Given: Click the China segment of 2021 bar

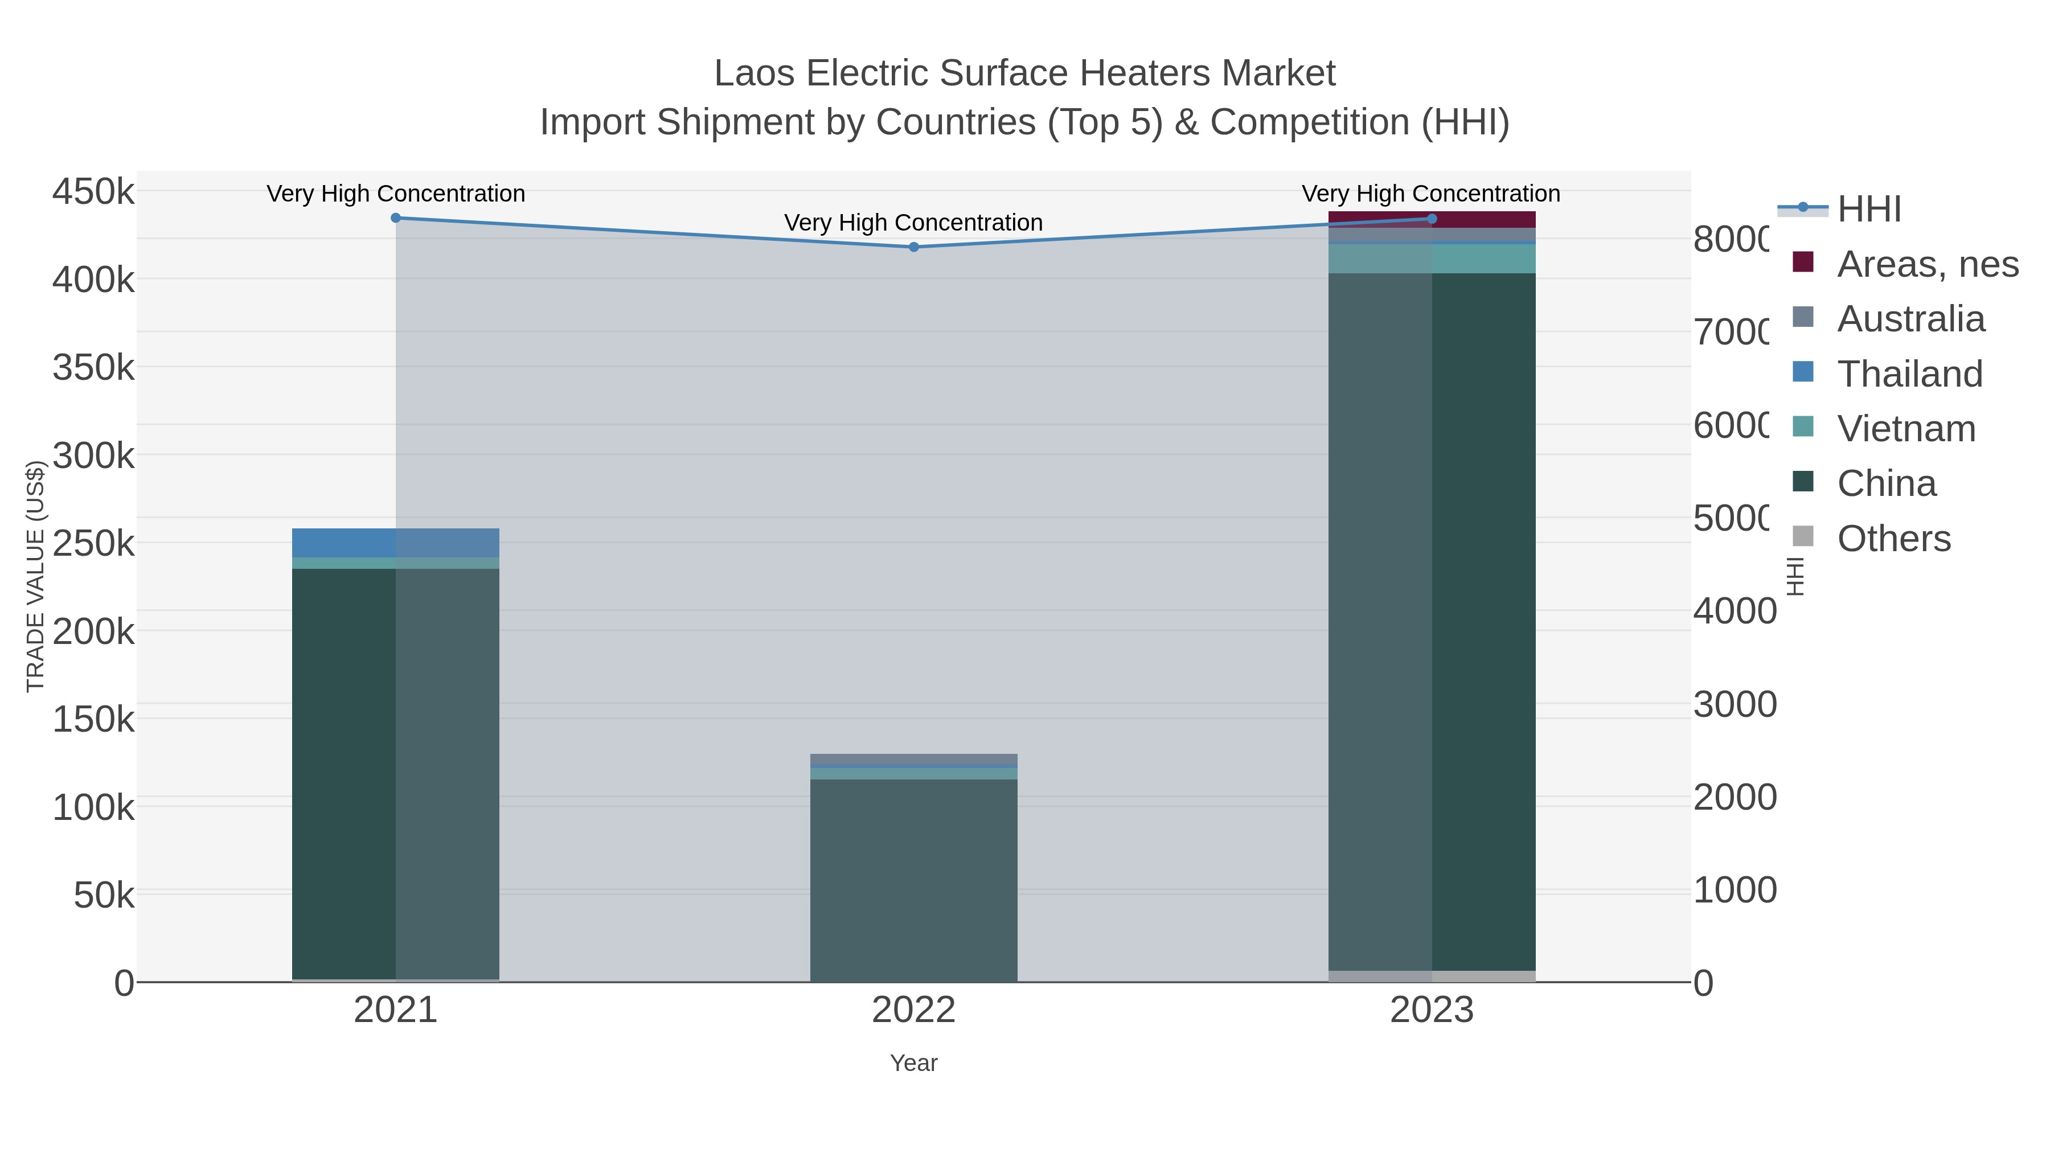Looking at the screenshot, I should click(396, 773).
